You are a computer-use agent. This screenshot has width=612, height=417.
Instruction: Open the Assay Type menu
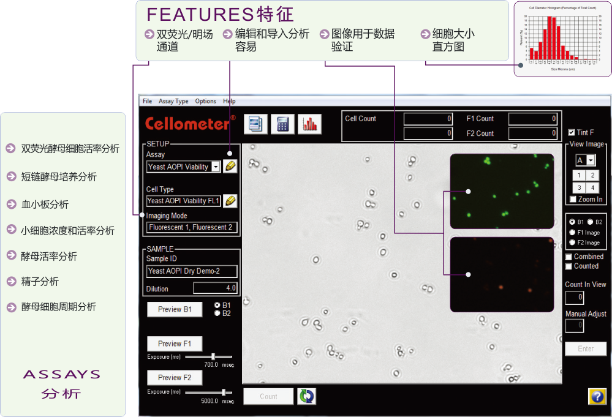[x=173, y=101]
